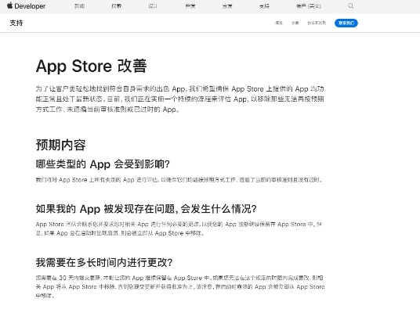Click heading 哪些类型的 App 会受到影响?
Viewport: 420px width, 313px height.
[x=103, y=164]
